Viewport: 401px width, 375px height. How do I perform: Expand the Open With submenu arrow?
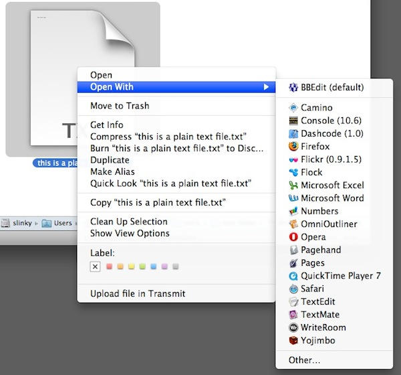pos(266,87)
